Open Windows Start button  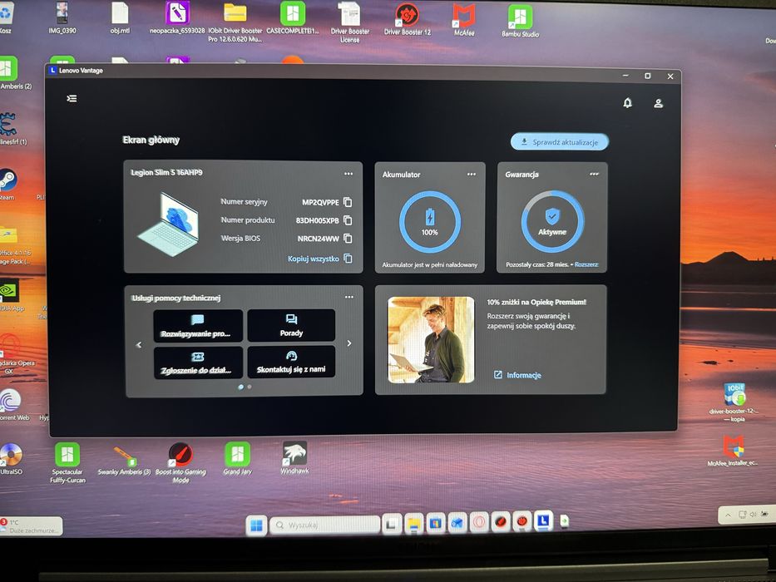[256, 525]
